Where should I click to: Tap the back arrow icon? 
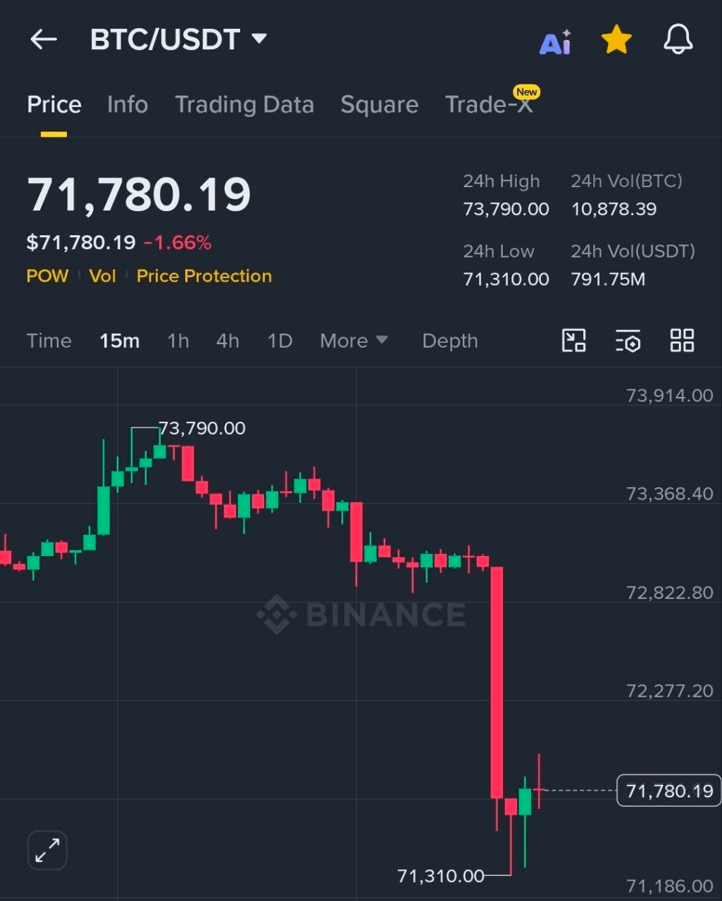pyautogui.click(x=43, y=39)
